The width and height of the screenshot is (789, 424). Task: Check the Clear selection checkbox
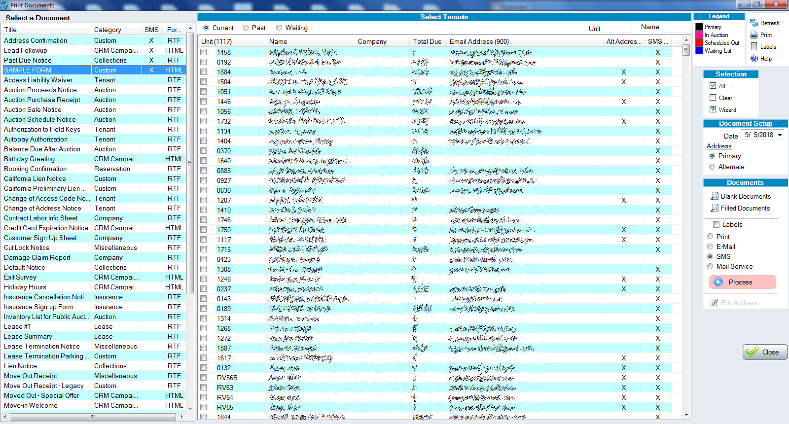(x=713, y=98)
